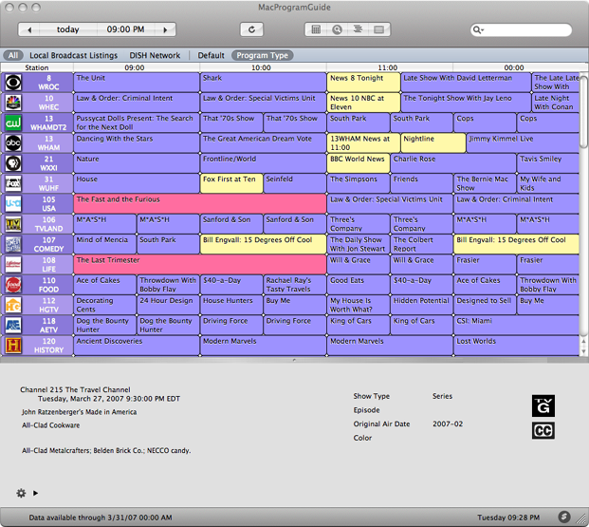589x527 pixels.
Task: Select The Daily Show With Jon Stewart
Action: point(359,244)
